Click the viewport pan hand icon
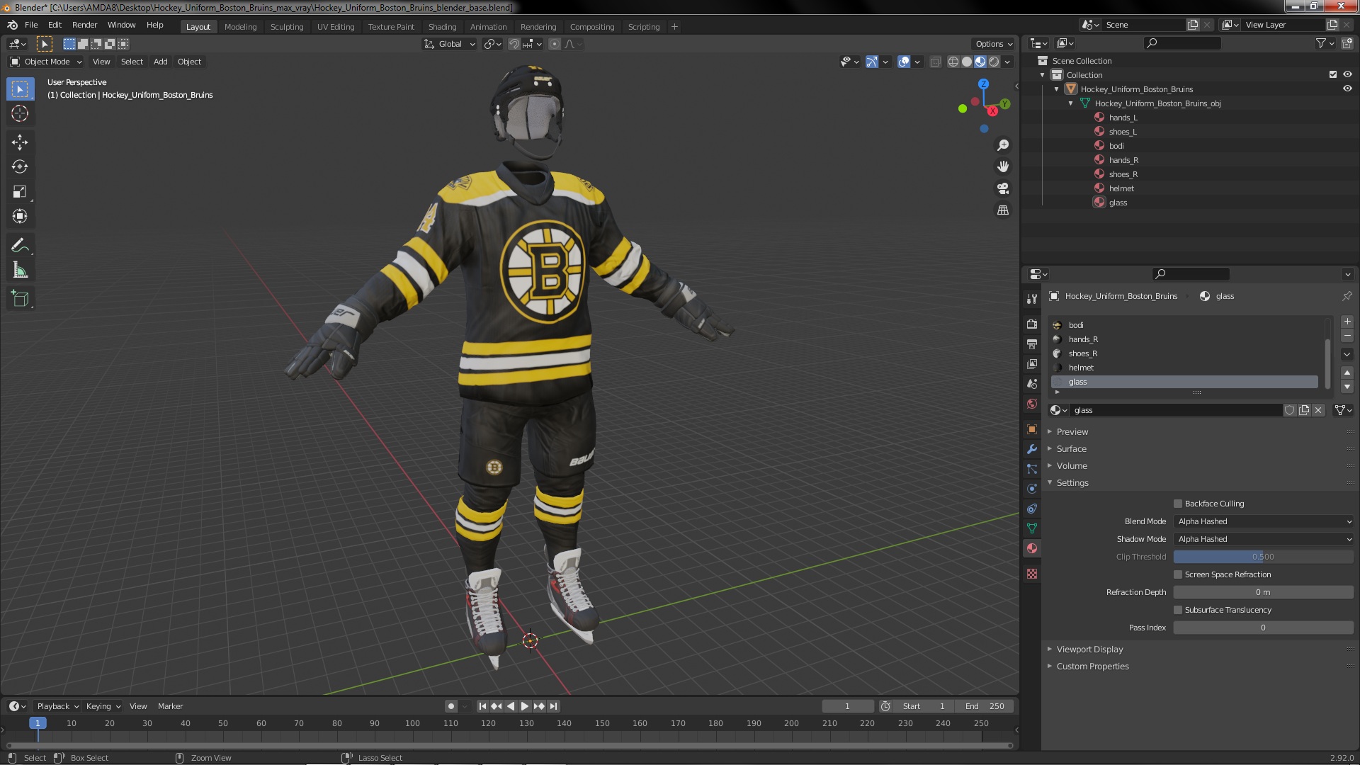 tap(1003, 166)
